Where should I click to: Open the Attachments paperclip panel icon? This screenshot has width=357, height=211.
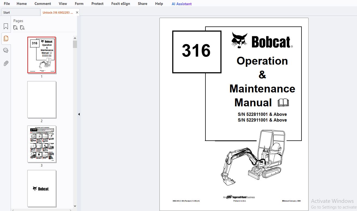click(x=6, y=63)
